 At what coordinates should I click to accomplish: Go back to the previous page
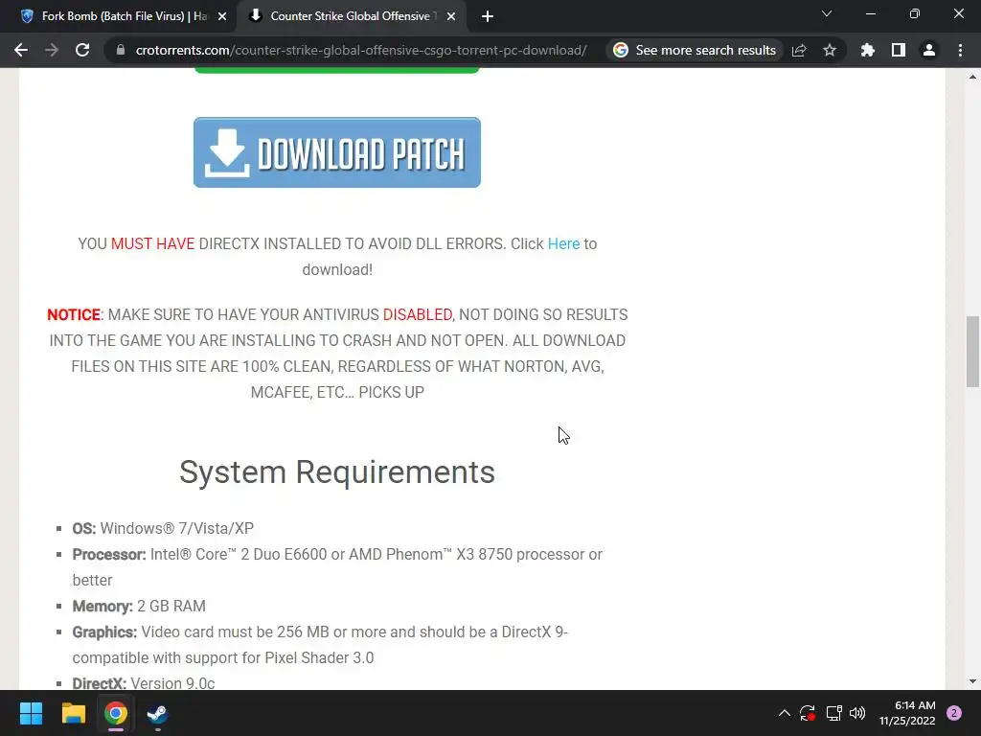(x=21, y=50)
